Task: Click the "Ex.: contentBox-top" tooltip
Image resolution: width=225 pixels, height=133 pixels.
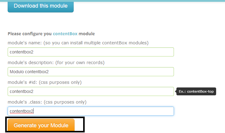Action: pos(197,91)
